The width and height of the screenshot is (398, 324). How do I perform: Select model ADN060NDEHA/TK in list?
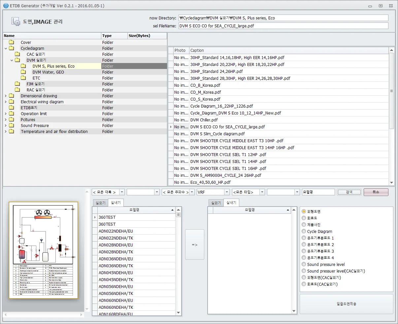[134, 307]
